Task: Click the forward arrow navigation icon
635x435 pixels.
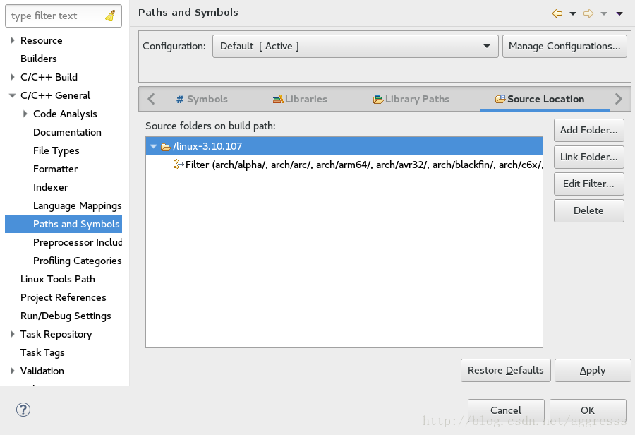Action: click(x=588, y=13)
